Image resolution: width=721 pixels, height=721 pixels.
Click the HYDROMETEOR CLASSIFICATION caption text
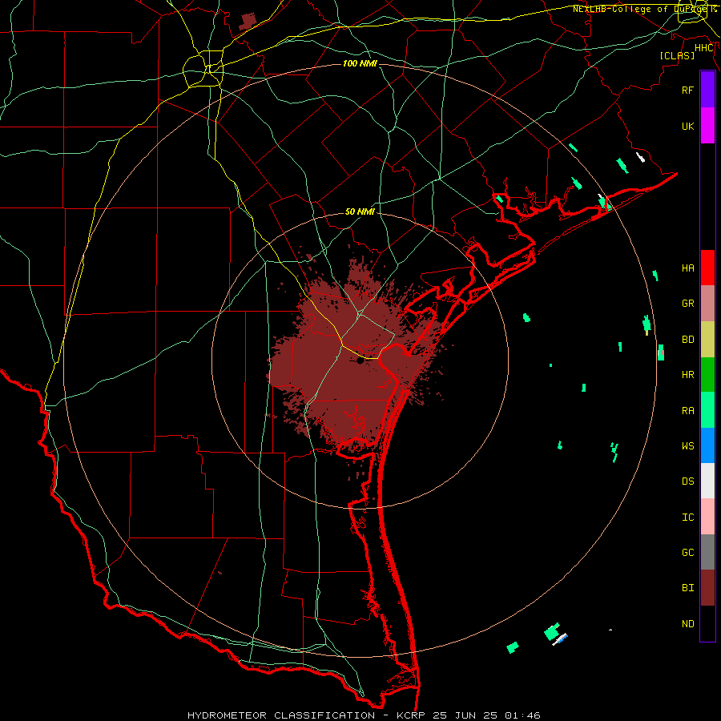[281, 715]
